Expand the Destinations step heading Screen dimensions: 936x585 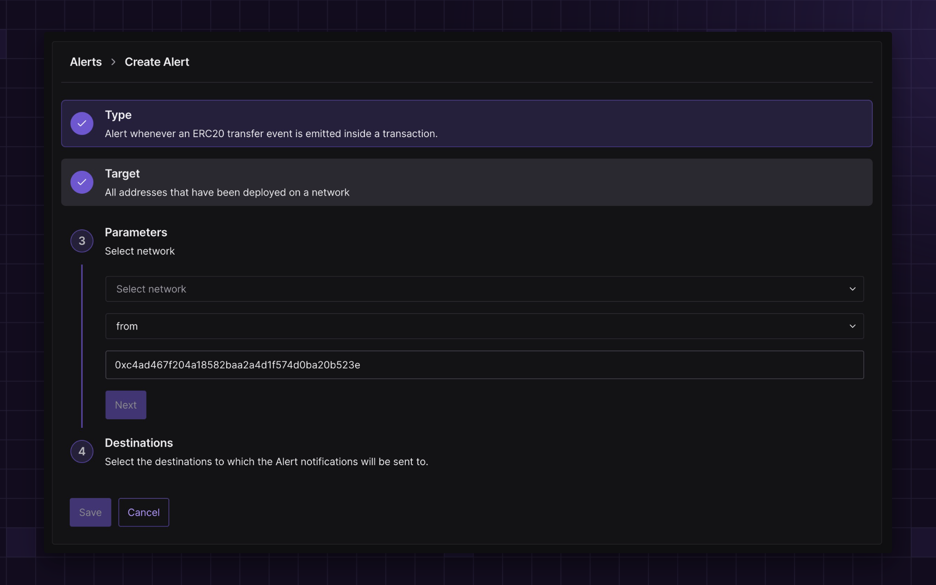point(139,443)
